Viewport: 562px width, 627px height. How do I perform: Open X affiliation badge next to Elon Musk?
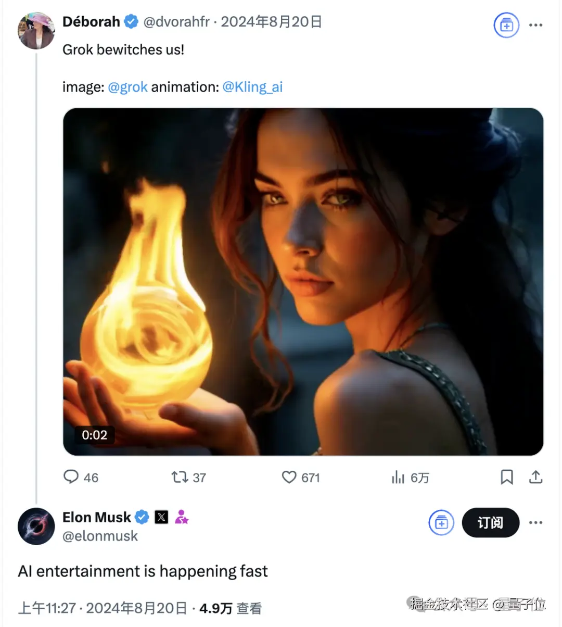162,517
